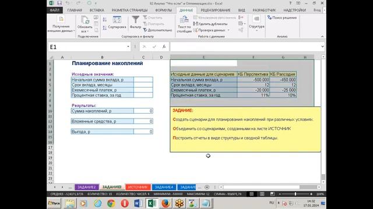The width and height of the screenshot is (373, 209).
Task: Open the Сортировка dialog
Action: [x=117, y=23]
